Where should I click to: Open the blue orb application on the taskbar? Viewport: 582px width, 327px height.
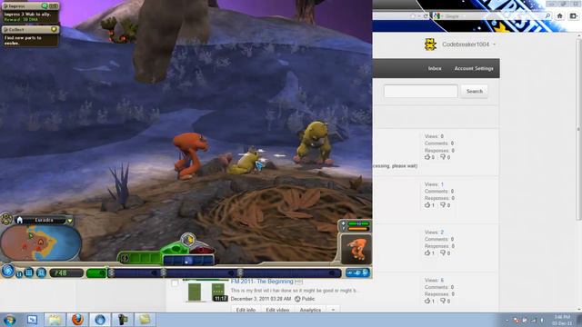pos(99,320)
